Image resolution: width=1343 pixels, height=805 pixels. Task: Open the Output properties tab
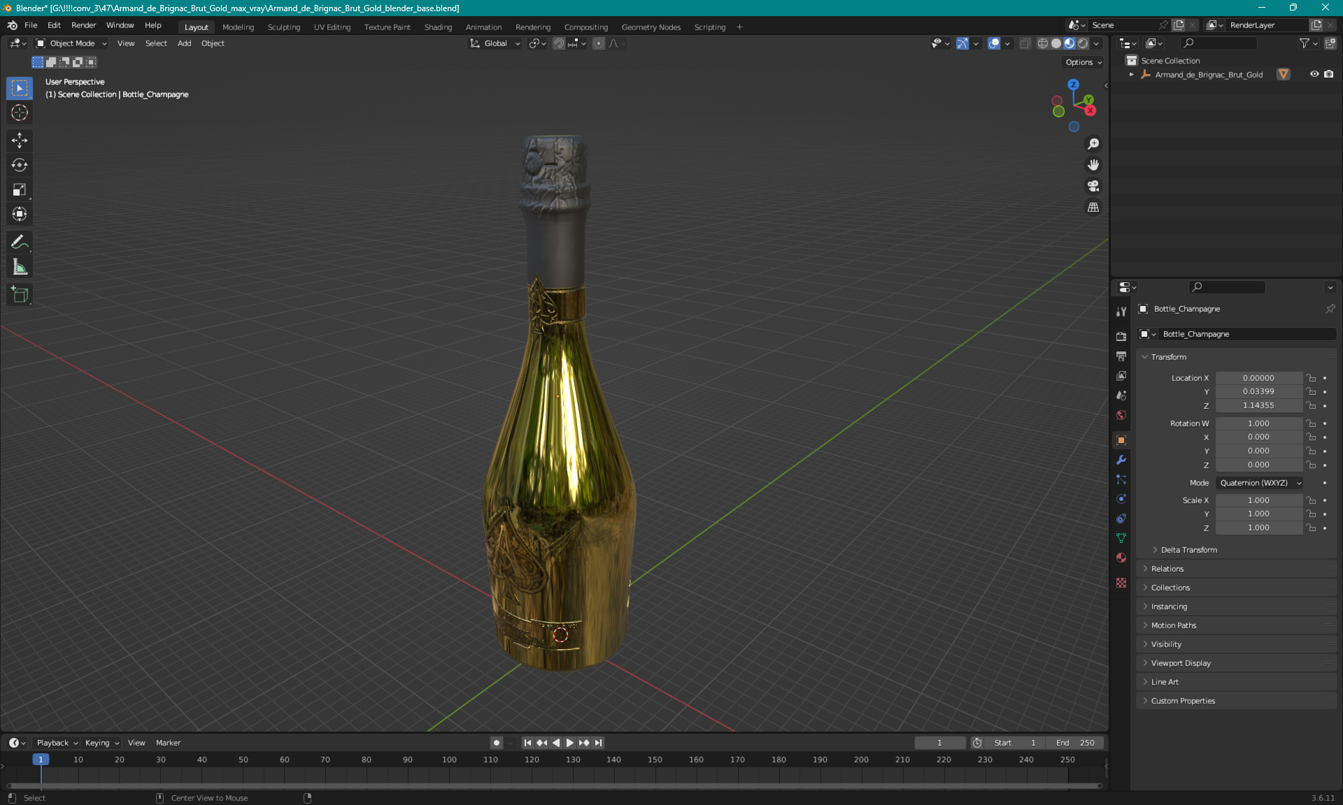[x=1121, y=356]
